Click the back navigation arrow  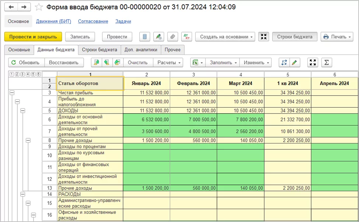pos(11,7)
